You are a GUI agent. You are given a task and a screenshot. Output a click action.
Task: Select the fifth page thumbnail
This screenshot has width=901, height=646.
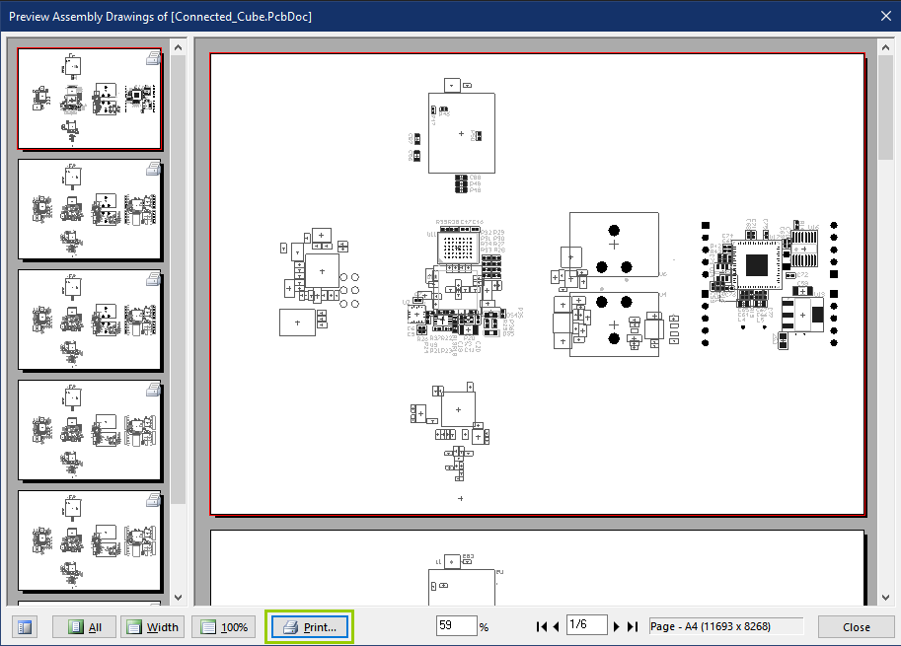tap(90, 539)
